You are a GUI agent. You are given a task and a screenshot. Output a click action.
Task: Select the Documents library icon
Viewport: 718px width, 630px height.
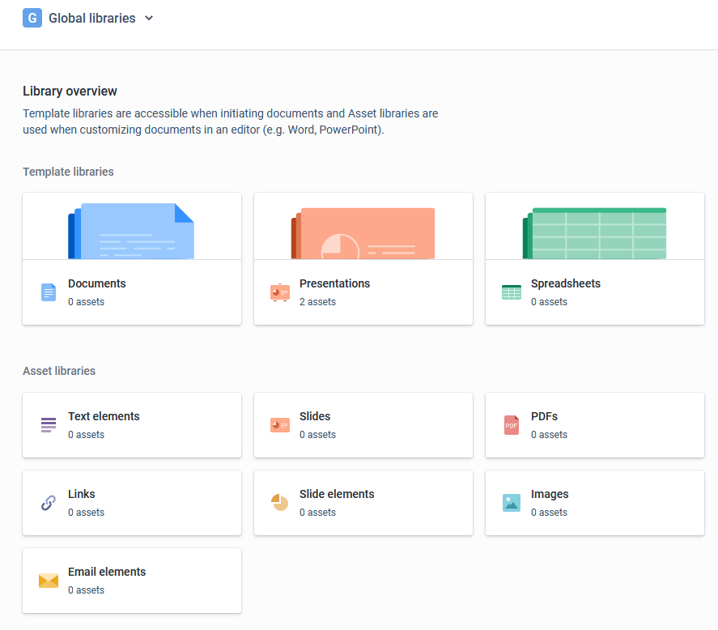pyautogui.click(x=48, y=292)
